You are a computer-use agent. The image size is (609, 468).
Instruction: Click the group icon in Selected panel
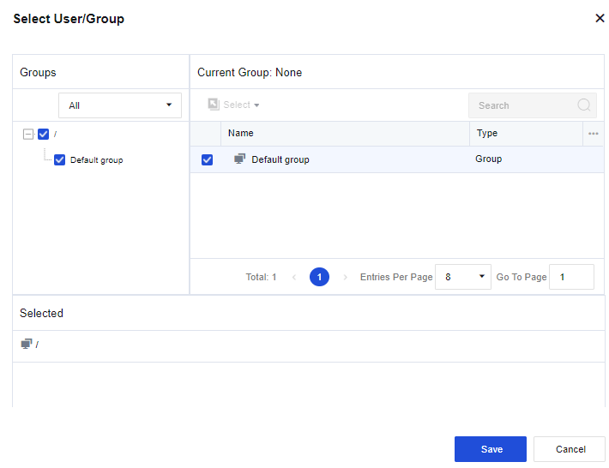27,344
